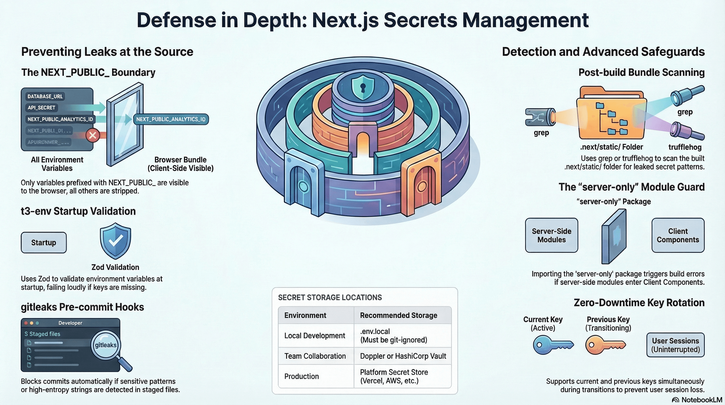Select the Developer window title bar
This screenshot has height=405, width=725.
(70, 323)
